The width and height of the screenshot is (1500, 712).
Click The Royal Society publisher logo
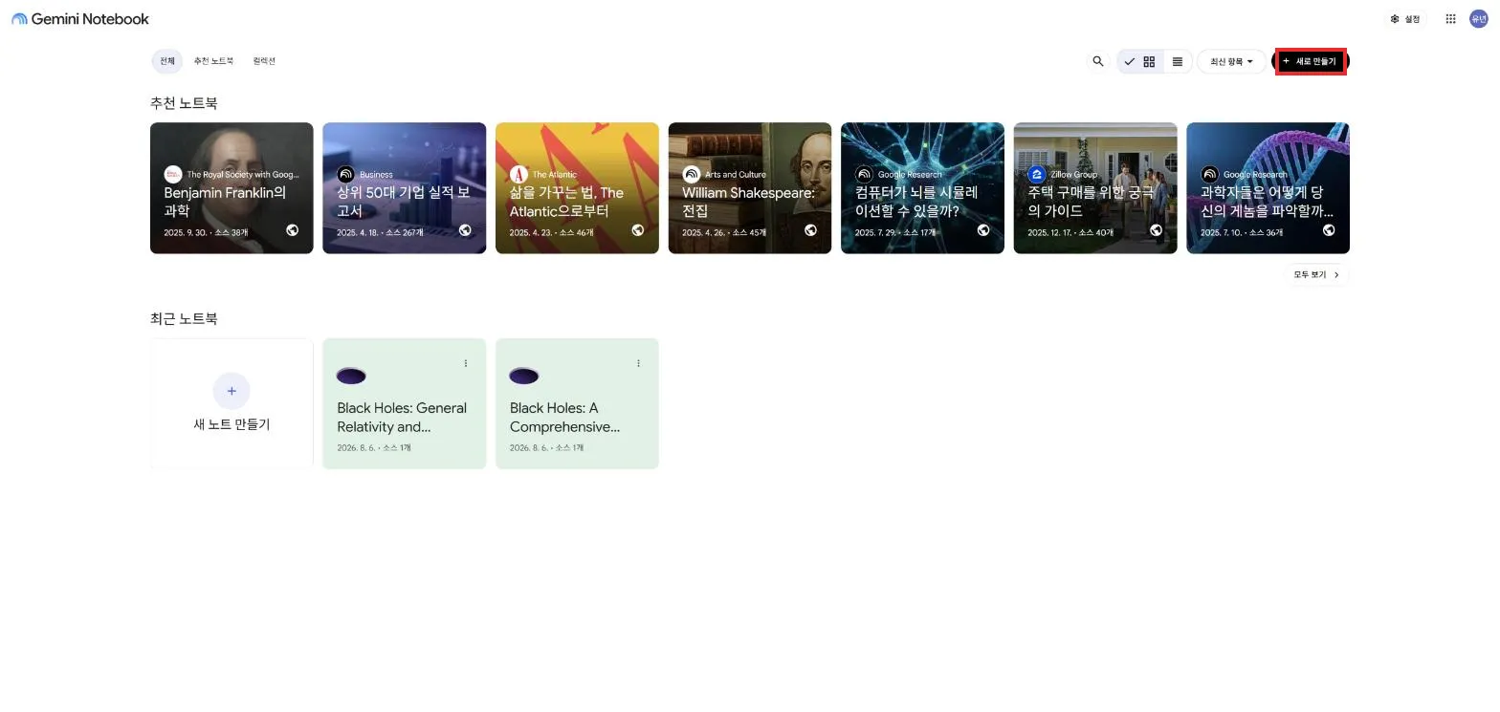(x=173, y=174)
